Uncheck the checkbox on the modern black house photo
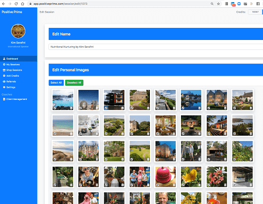Screen dimensions: 263x204 pos(106,108)
